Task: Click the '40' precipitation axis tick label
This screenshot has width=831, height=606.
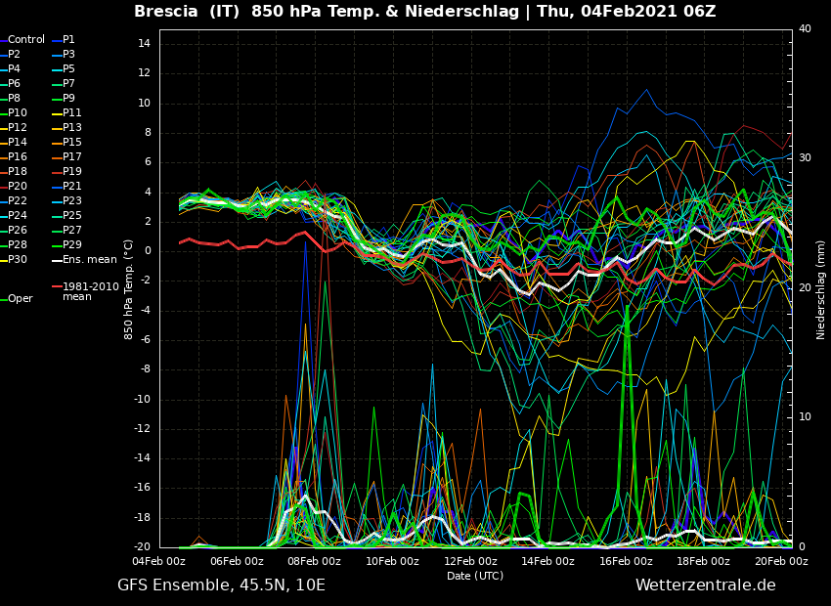Action: click(805, 28)
